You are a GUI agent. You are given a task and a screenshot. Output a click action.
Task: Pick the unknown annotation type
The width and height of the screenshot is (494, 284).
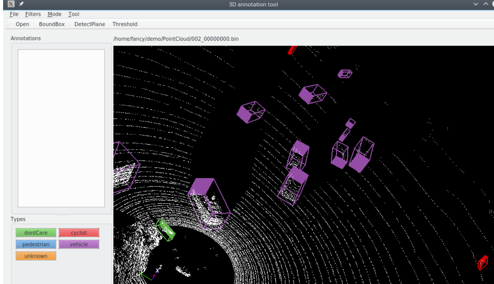36,256
